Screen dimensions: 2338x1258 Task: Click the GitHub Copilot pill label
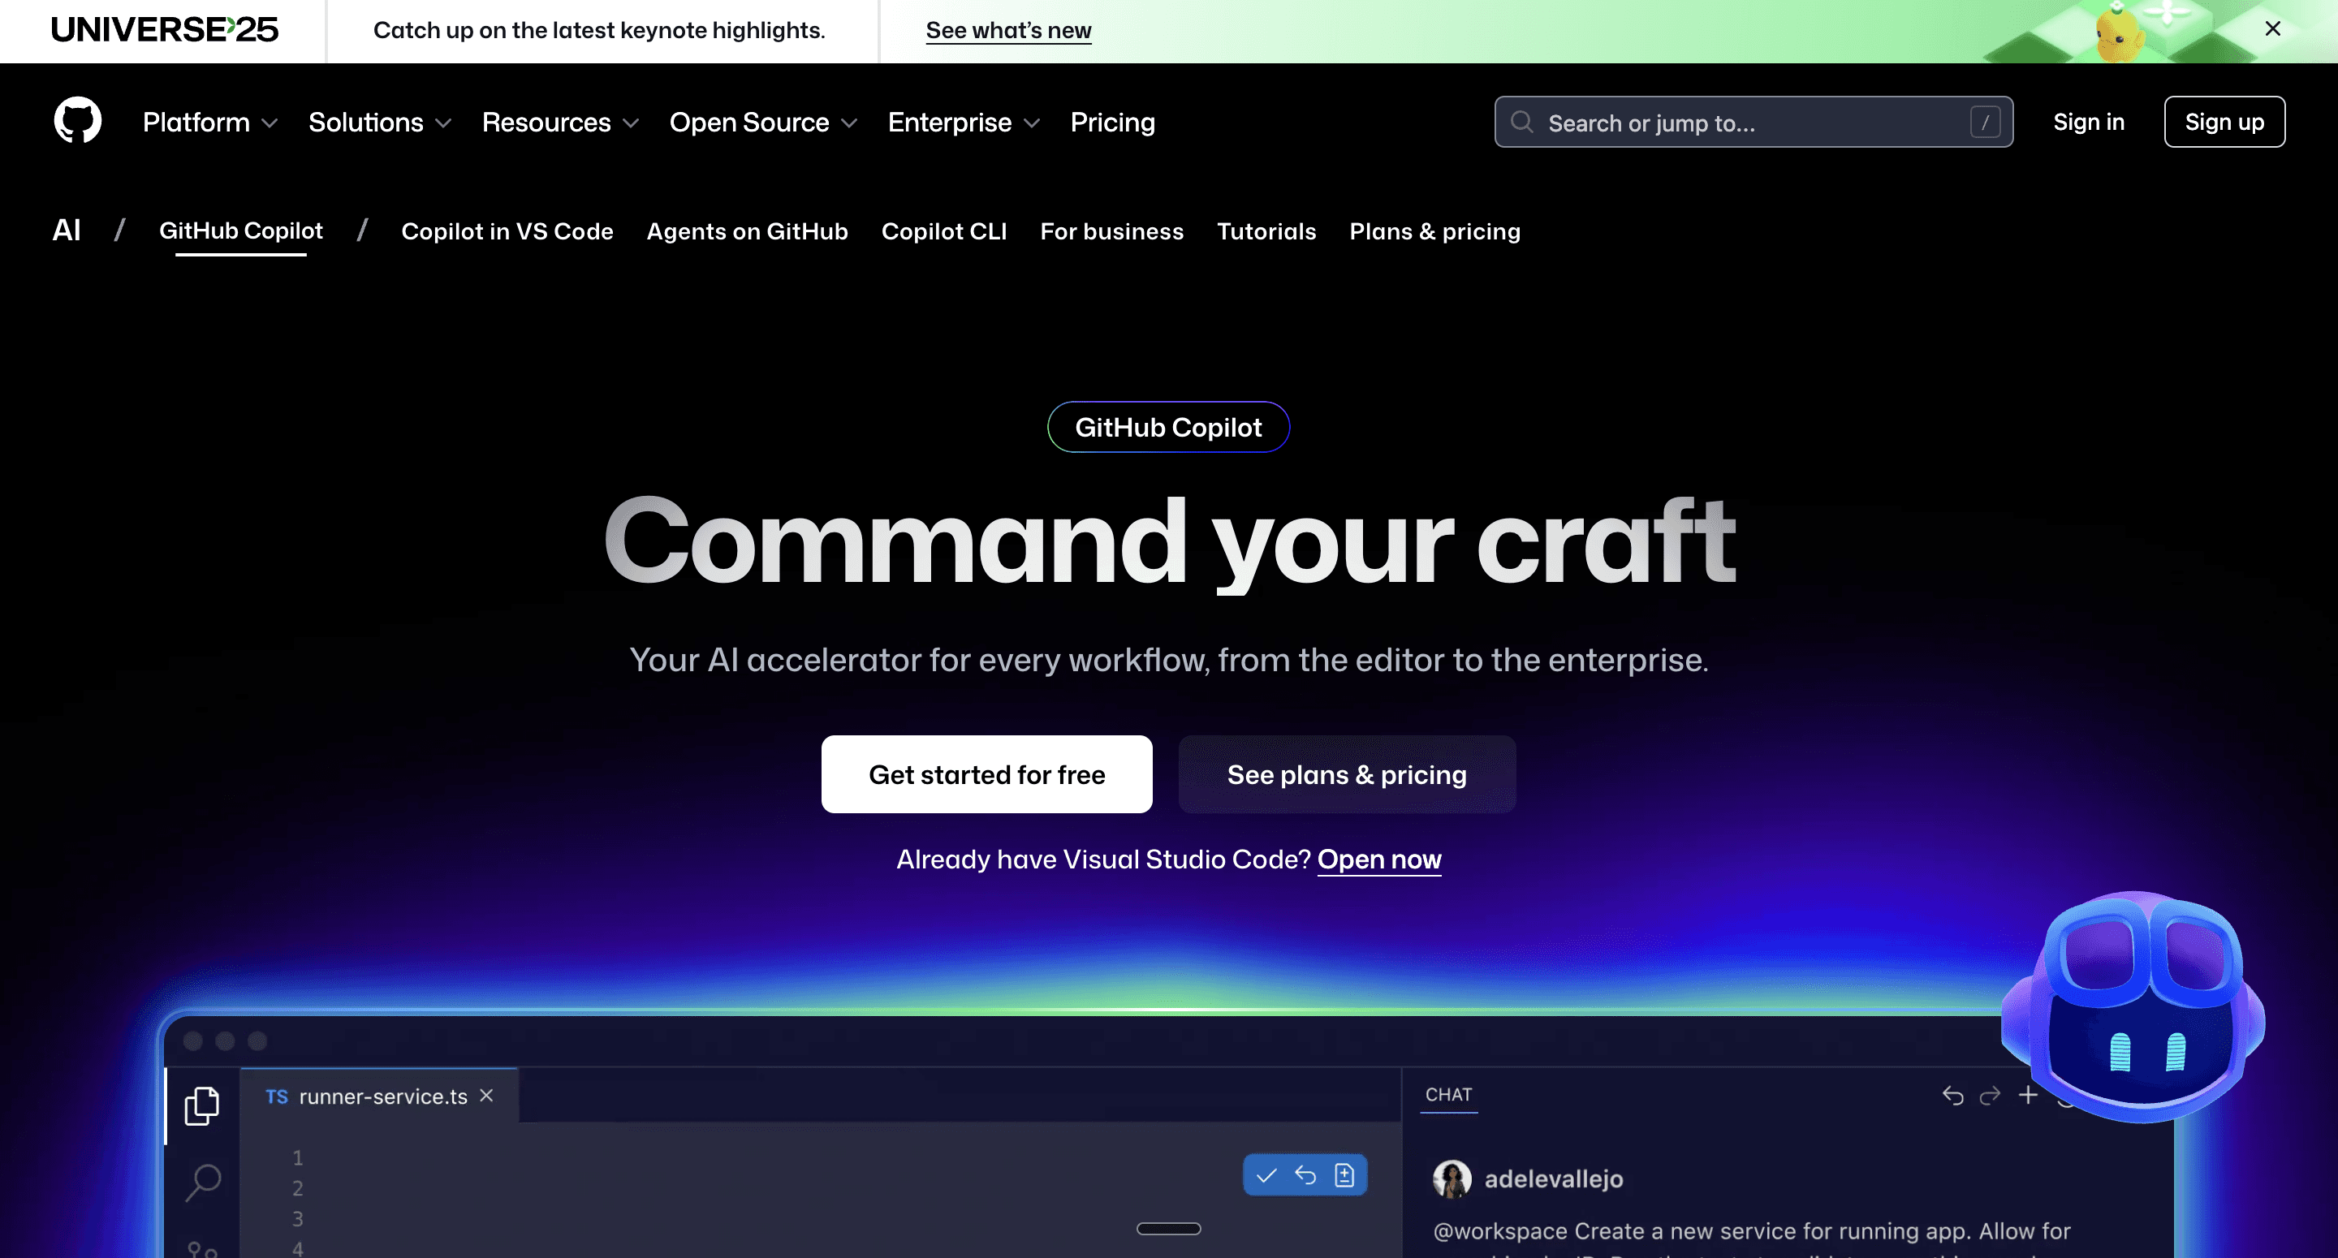click(1168, 427)
